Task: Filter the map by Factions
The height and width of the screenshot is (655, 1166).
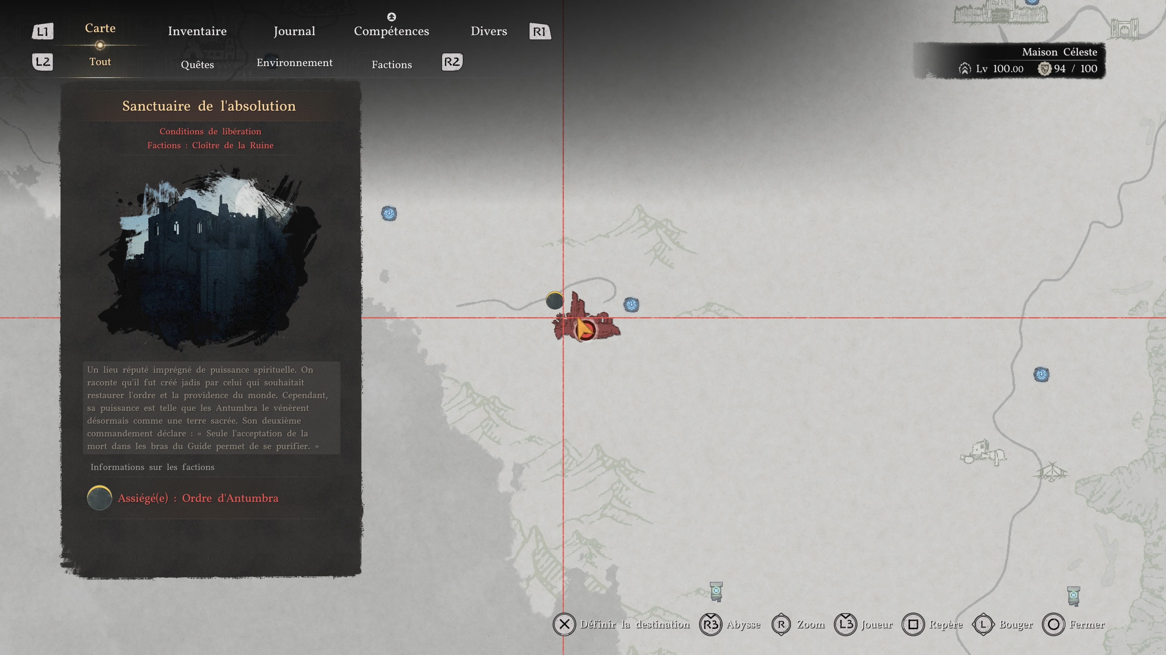Action: (392, 65)
